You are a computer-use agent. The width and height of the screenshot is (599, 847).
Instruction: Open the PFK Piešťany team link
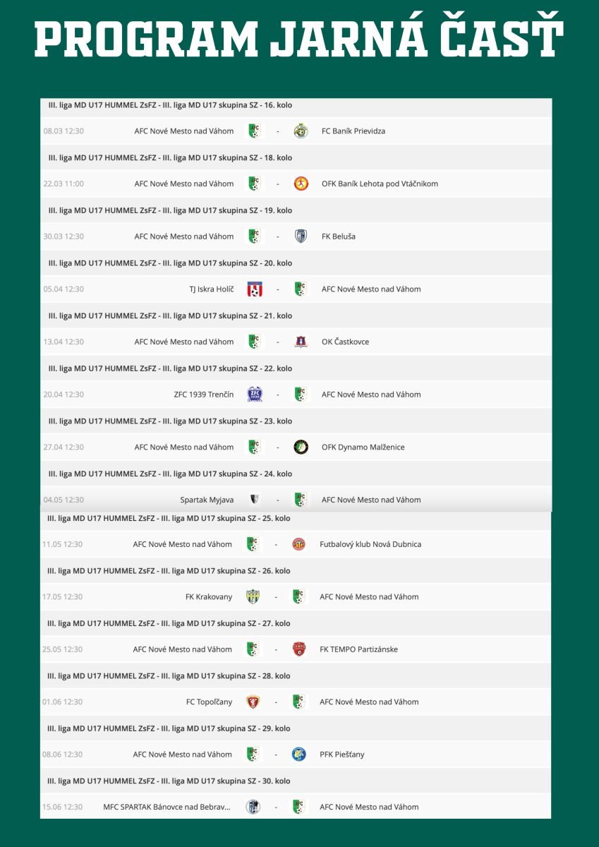pyautogui.click(x=342, y=755)
